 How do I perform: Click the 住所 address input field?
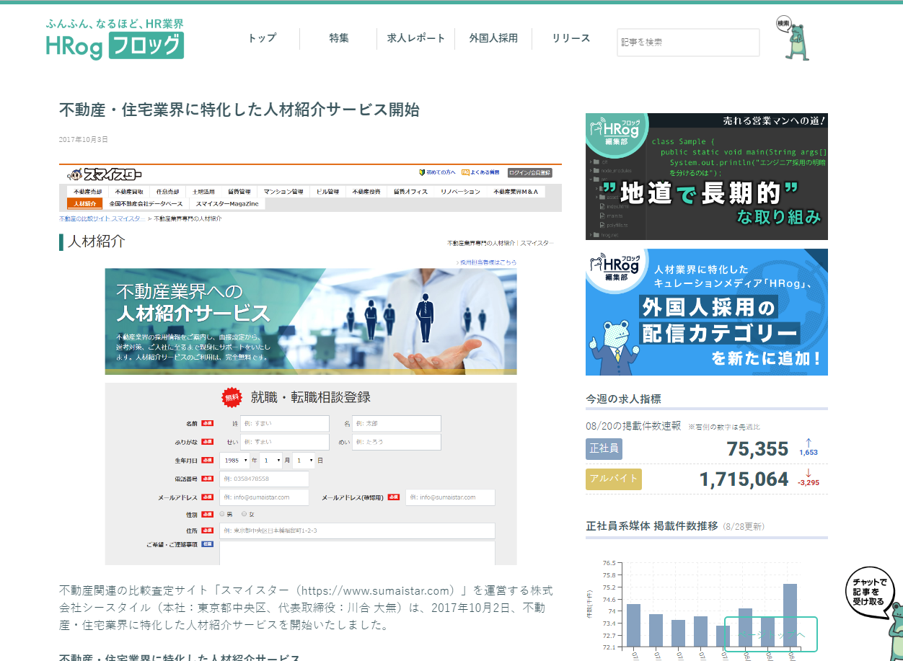(357, 531)
